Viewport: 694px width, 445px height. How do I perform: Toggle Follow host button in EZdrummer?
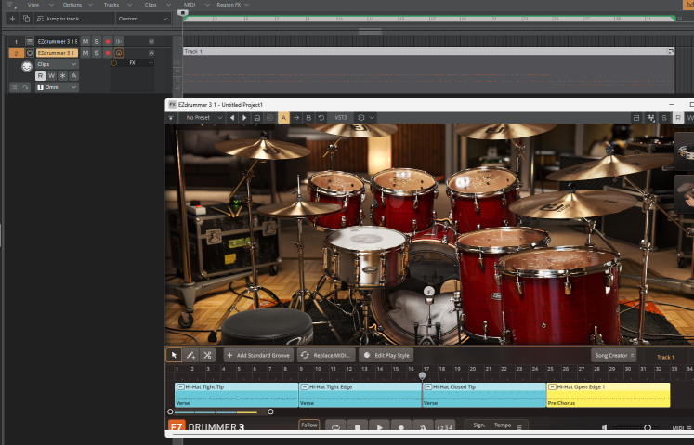(309, 426)
